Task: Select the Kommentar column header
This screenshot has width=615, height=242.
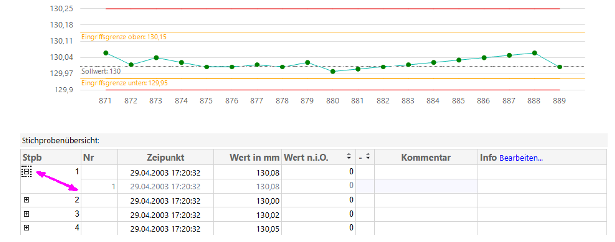Action: [426, 157]
